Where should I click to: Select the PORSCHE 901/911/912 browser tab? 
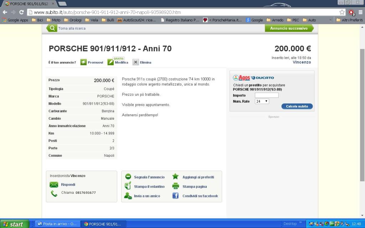[x=28, y=4]
